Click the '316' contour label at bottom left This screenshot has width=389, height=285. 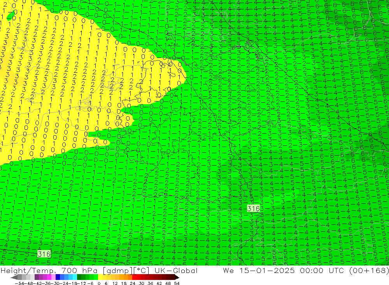(x=44, y=254)
